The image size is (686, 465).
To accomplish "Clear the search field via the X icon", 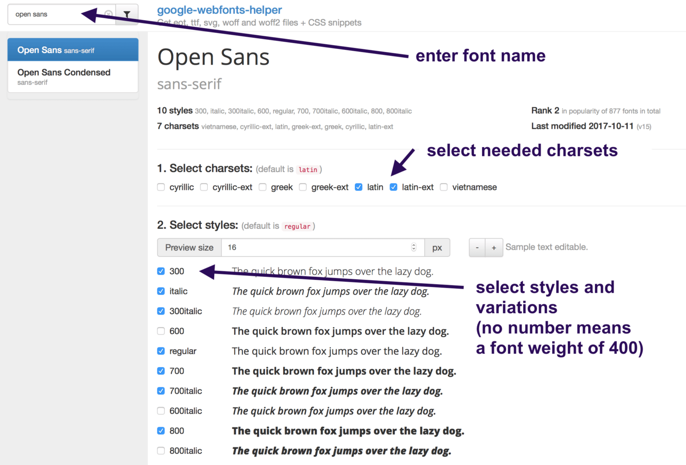I will point(108,14).
